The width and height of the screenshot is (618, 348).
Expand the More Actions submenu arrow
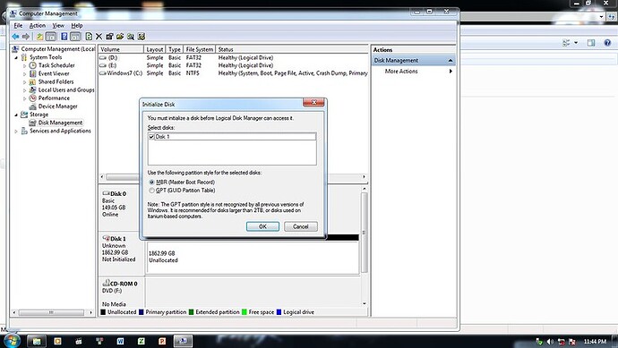[451, 72]
